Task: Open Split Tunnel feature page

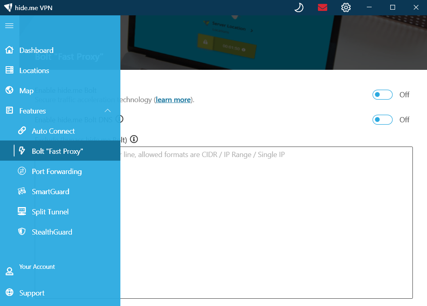Action: pyautogui.click(x=60, y=212)
